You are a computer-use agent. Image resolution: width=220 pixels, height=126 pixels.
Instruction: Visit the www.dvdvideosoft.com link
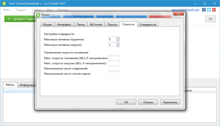pos(185,10)
